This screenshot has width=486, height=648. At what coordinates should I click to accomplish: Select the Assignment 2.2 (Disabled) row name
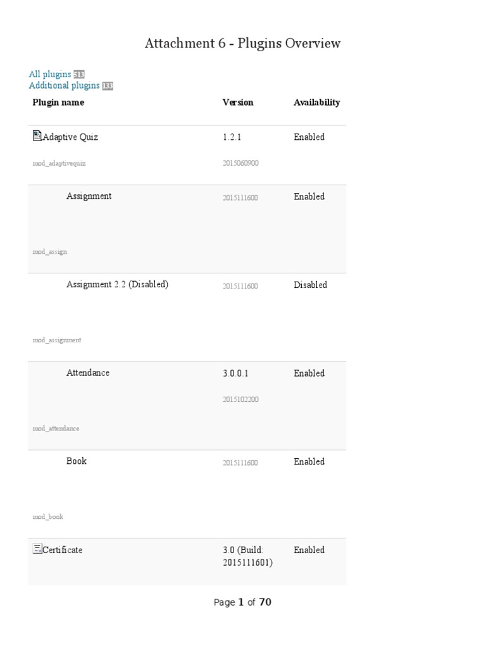pos(117,285)
